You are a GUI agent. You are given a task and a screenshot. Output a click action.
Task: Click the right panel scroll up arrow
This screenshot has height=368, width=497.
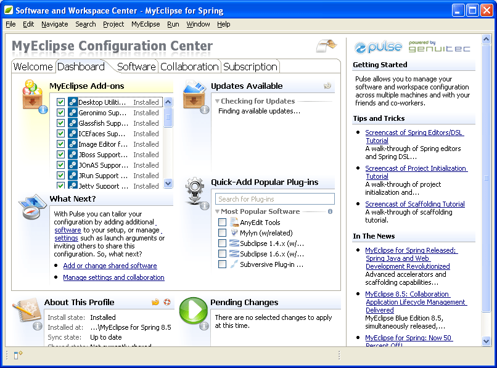pos(487,39)
